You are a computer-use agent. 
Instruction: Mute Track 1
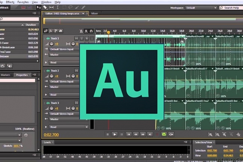point(76,38)
